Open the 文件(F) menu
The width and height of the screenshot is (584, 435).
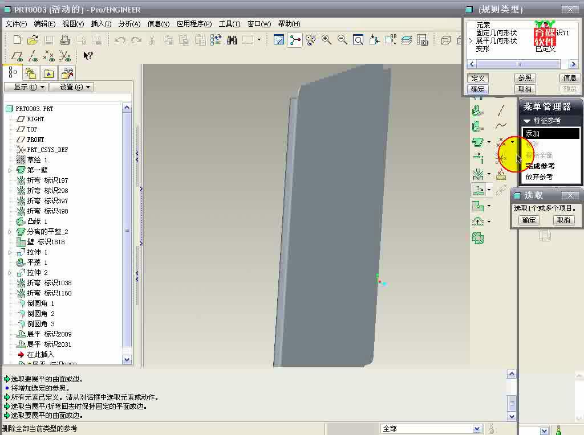coord(16,24)
